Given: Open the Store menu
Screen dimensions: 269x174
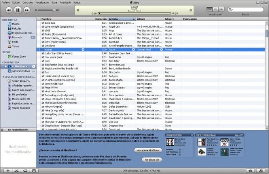Looking at the screenshot, I should point(54,3).
